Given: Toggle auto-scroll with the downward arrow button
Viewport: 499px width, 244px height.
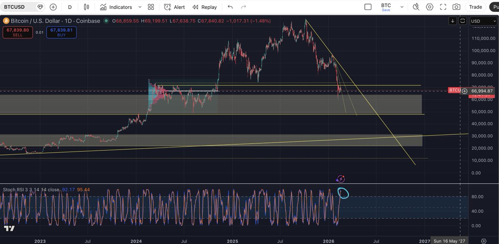Looking at the screenshot, I should pos(453,20).
